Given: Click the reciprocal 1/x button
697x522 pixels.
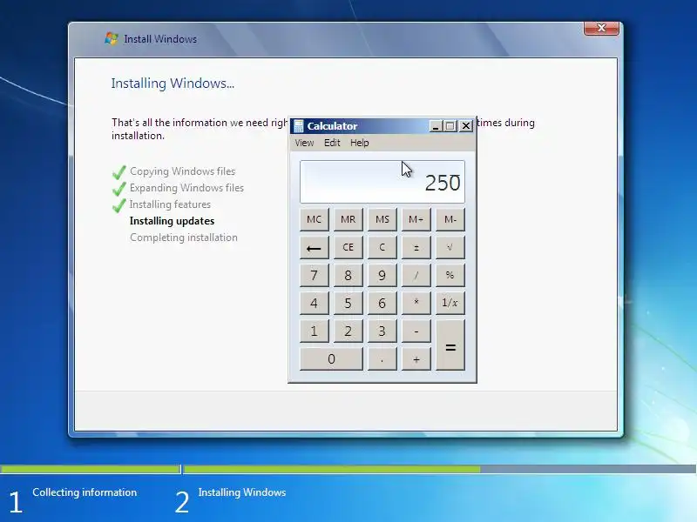Looking at the screenshot, I should tap(450, 303).
